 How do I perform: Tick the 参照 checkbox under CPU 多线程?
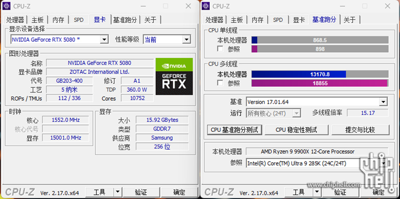point(220,83)
